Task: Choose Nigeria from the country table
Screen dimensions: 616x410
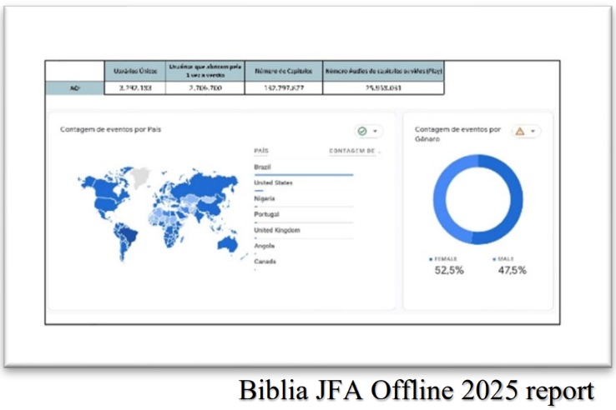Action: click(265, 198)
